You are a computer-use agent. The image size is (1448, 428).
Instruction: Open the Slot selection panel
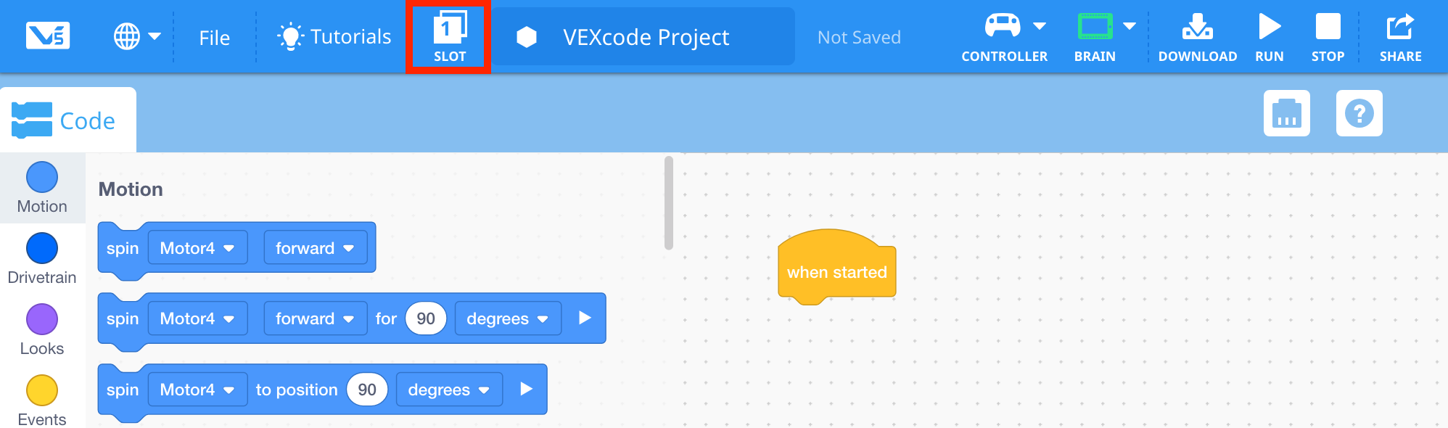(448, 35)
